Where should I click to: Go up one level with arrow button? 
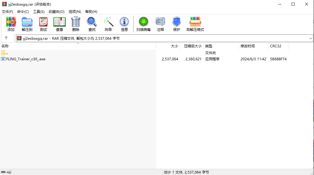[x=6, y=38]
